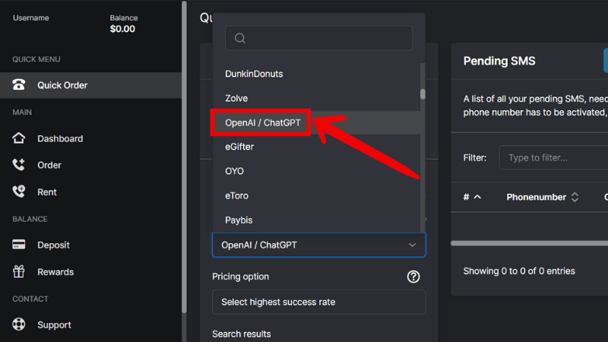608x342 pixels.
Task: Open the Support contact page
Action: click(54, 325)
